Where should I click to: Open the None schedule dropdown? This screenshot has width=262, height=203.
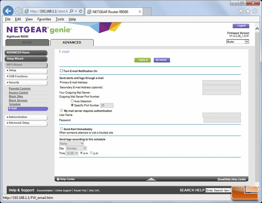[72, 144]
